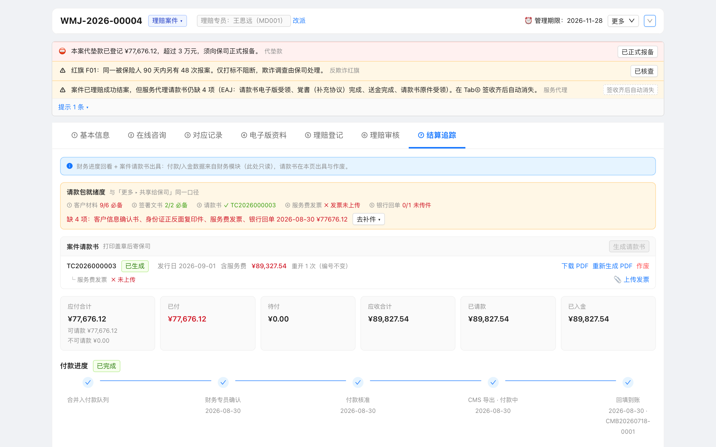Click the 财务专员确认 step checkmark
This screenshot has width=716, height=447.
pos(223,382)
